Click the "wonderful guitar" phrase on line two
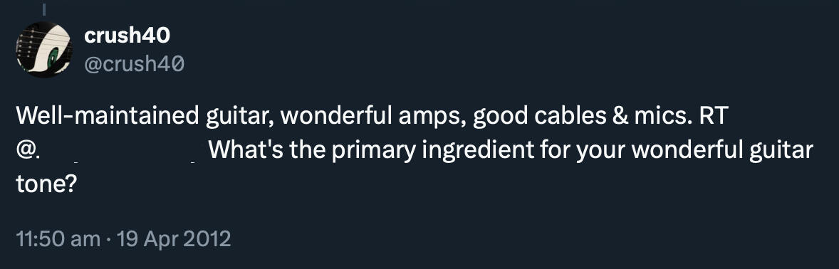This screenshot has height=269, width=839. [x=722, y=152]
